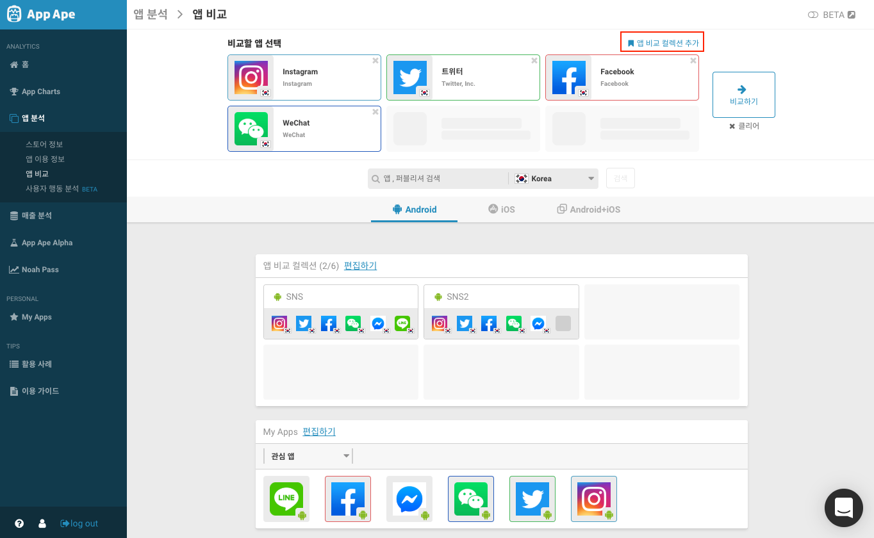Select WeChat in My Apps

pyautogui.click(x=471, y=499)
